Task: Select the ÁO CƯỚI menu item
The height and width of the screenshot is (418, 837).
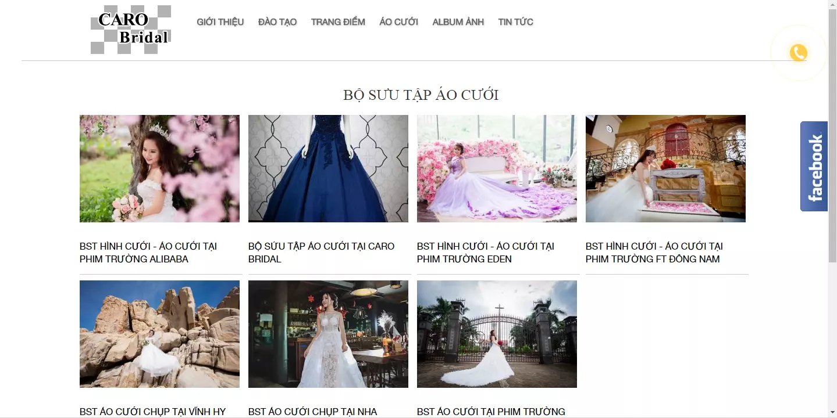Action: pyautogui.click(x=398, y=22)
